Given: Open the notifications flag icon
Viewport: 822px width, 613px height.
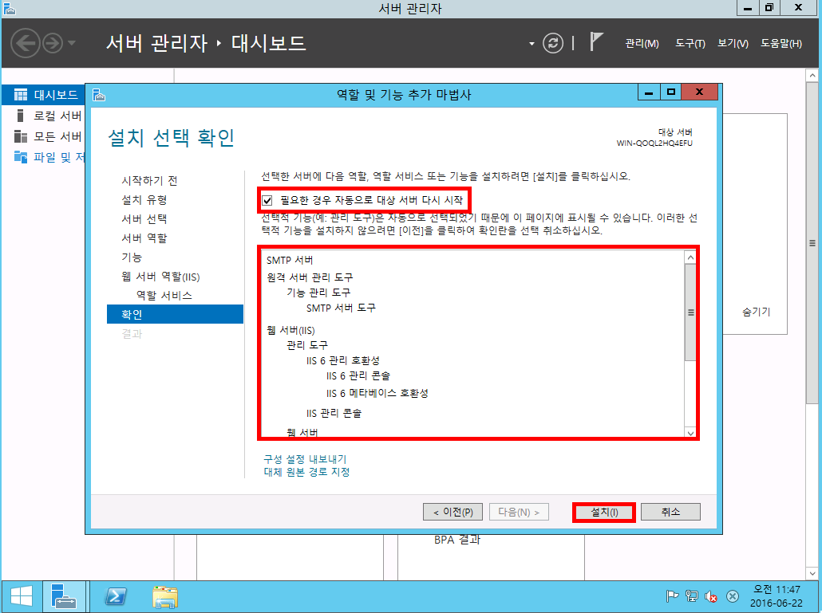Looking at the screenshot, I should click(x=595, y=42).
